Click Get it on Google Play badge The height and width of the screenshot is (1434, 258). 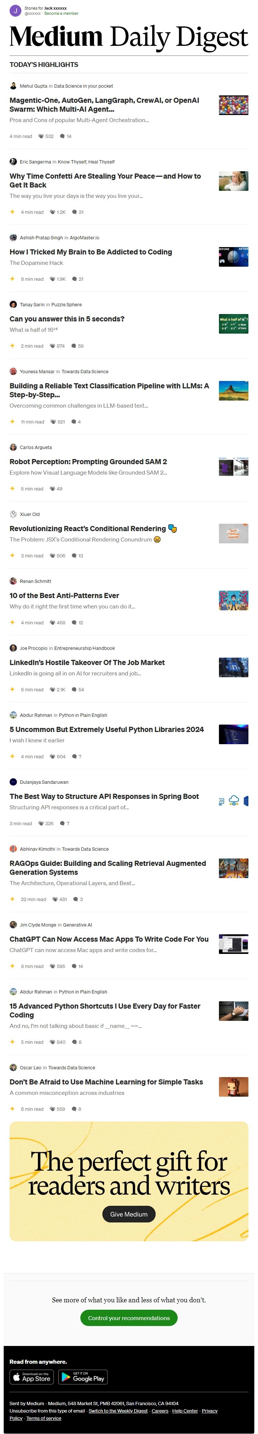click(x=83, y=1377)
